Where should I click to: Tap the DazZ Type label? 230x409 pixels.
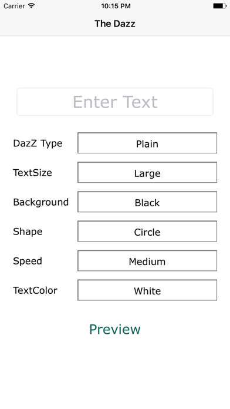click(38, 143)
